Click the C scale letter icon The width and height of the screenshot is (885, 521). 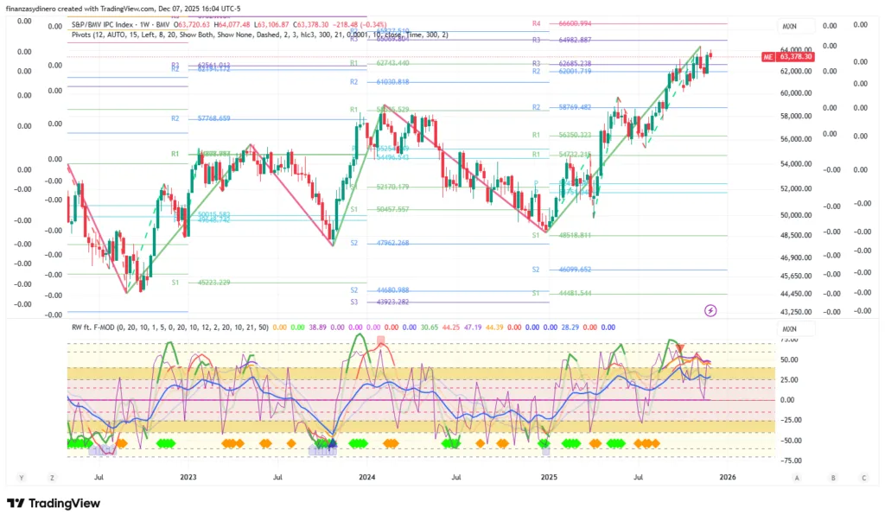[x=863, y=477]
